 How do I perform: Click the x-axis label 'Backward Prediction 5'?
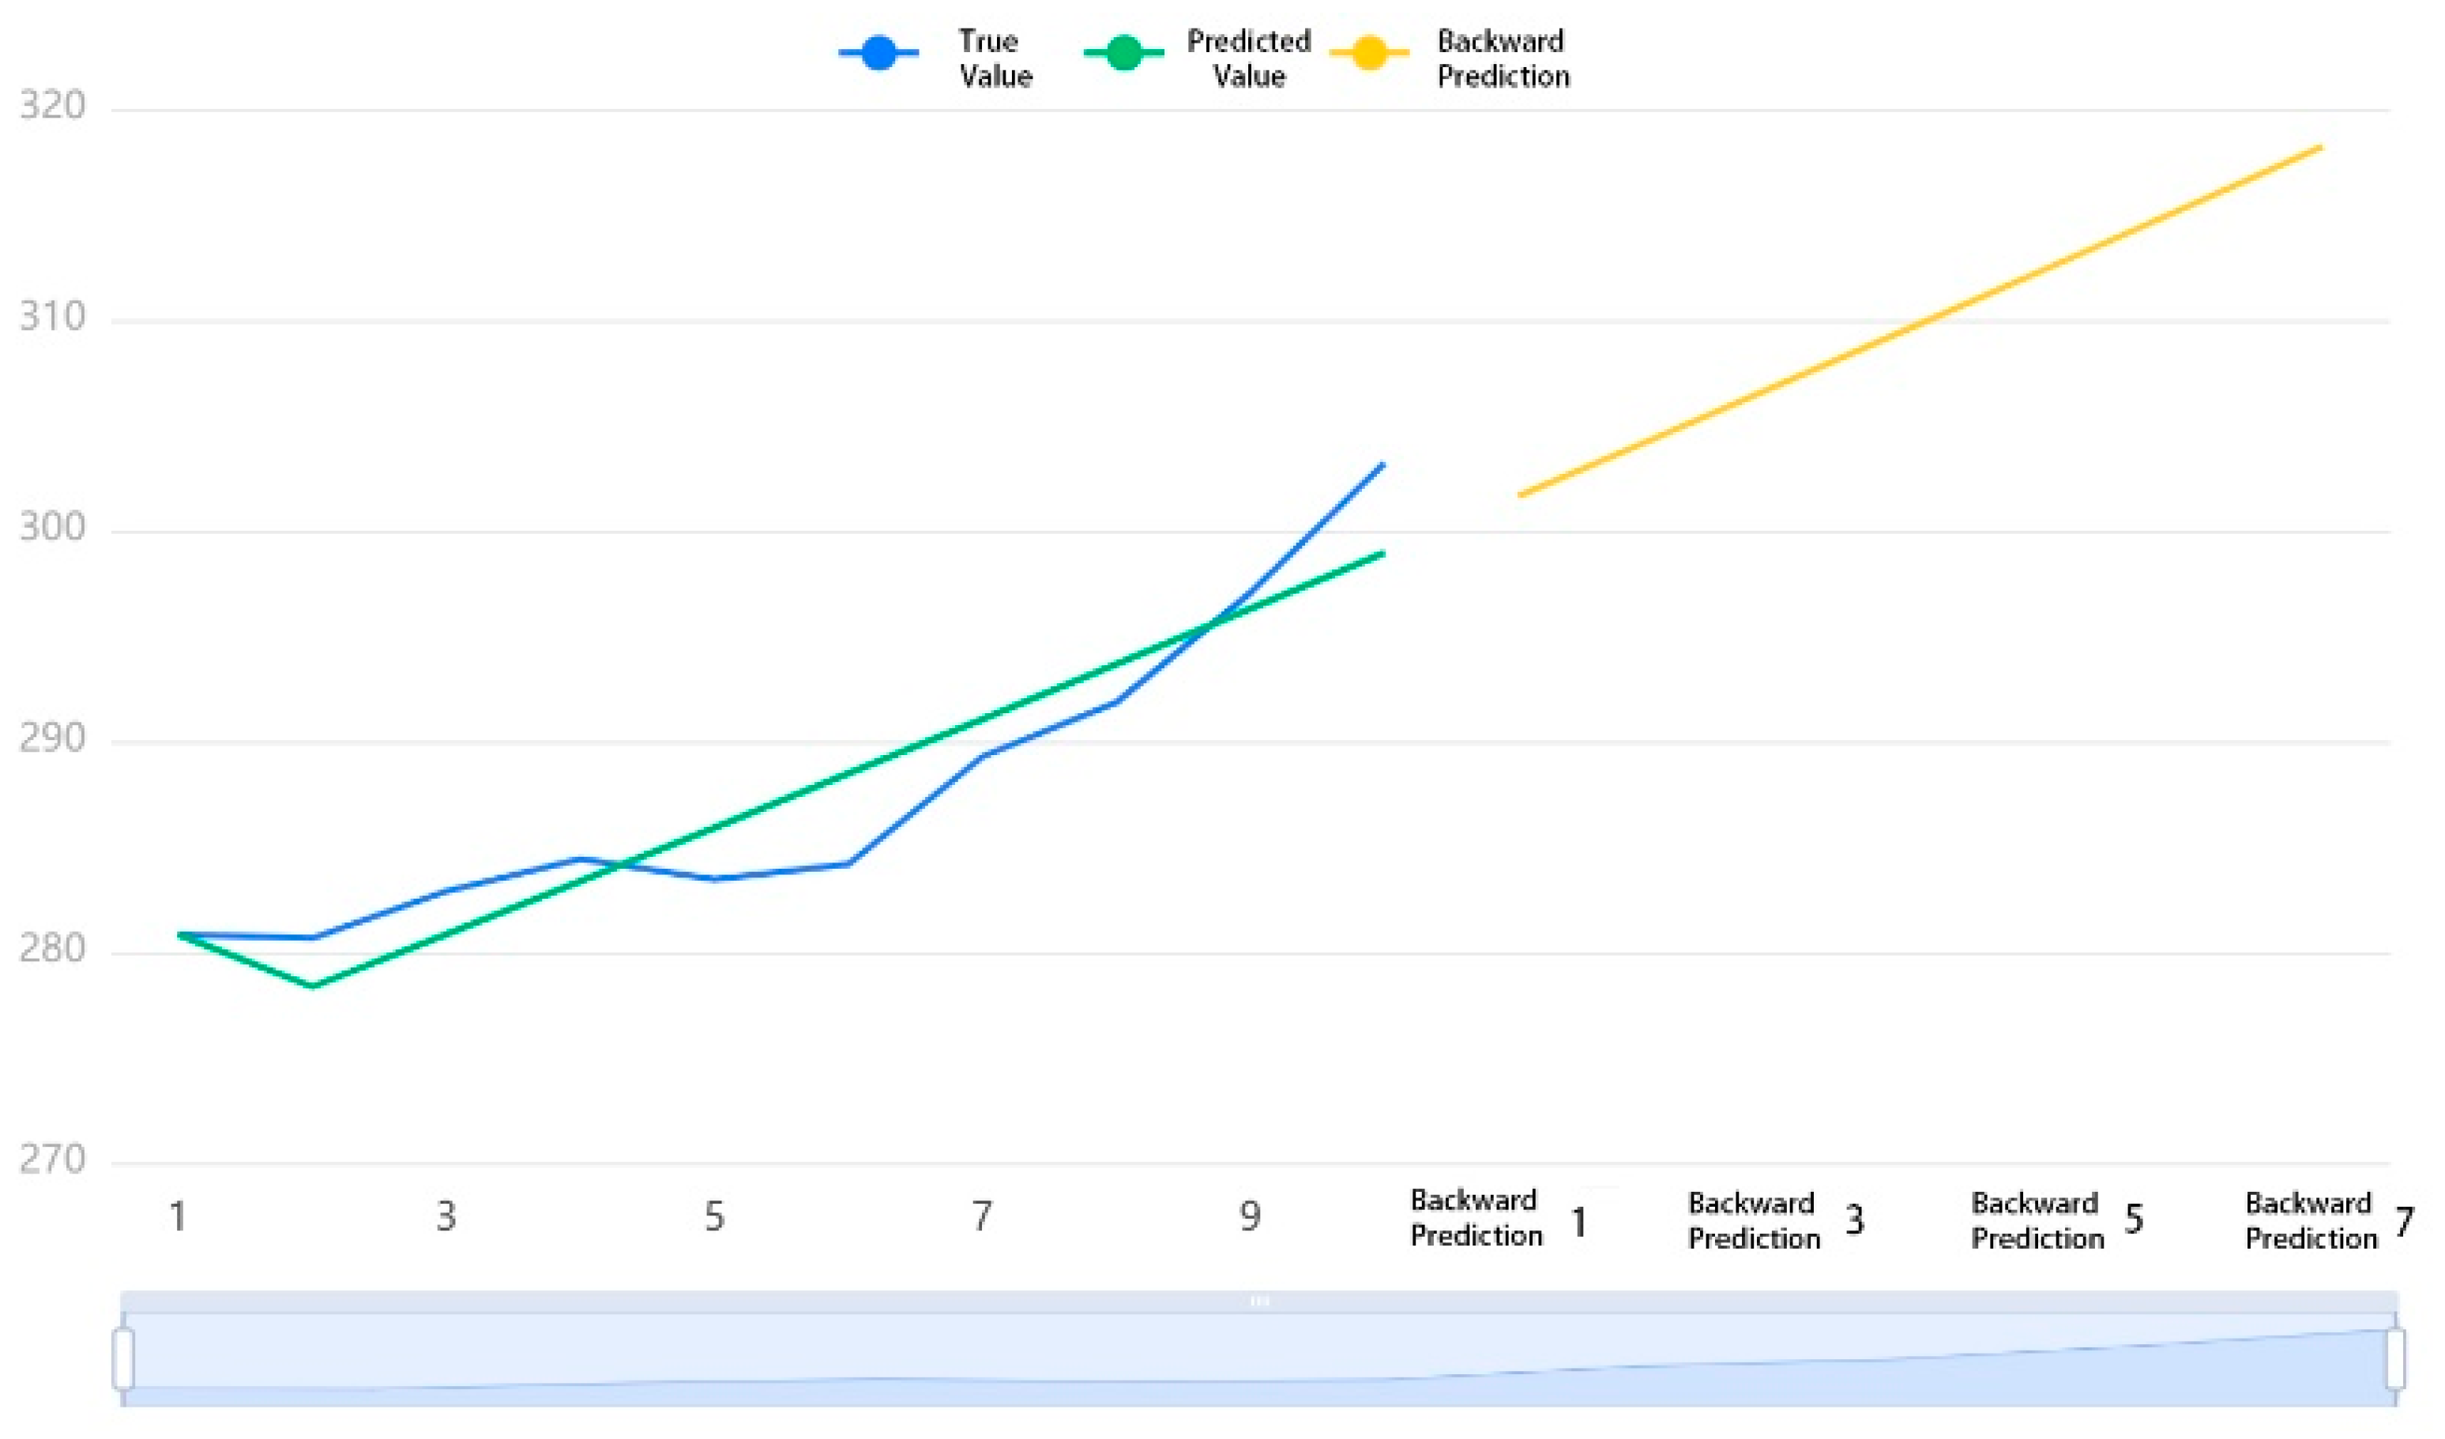pos(2057,1221)
